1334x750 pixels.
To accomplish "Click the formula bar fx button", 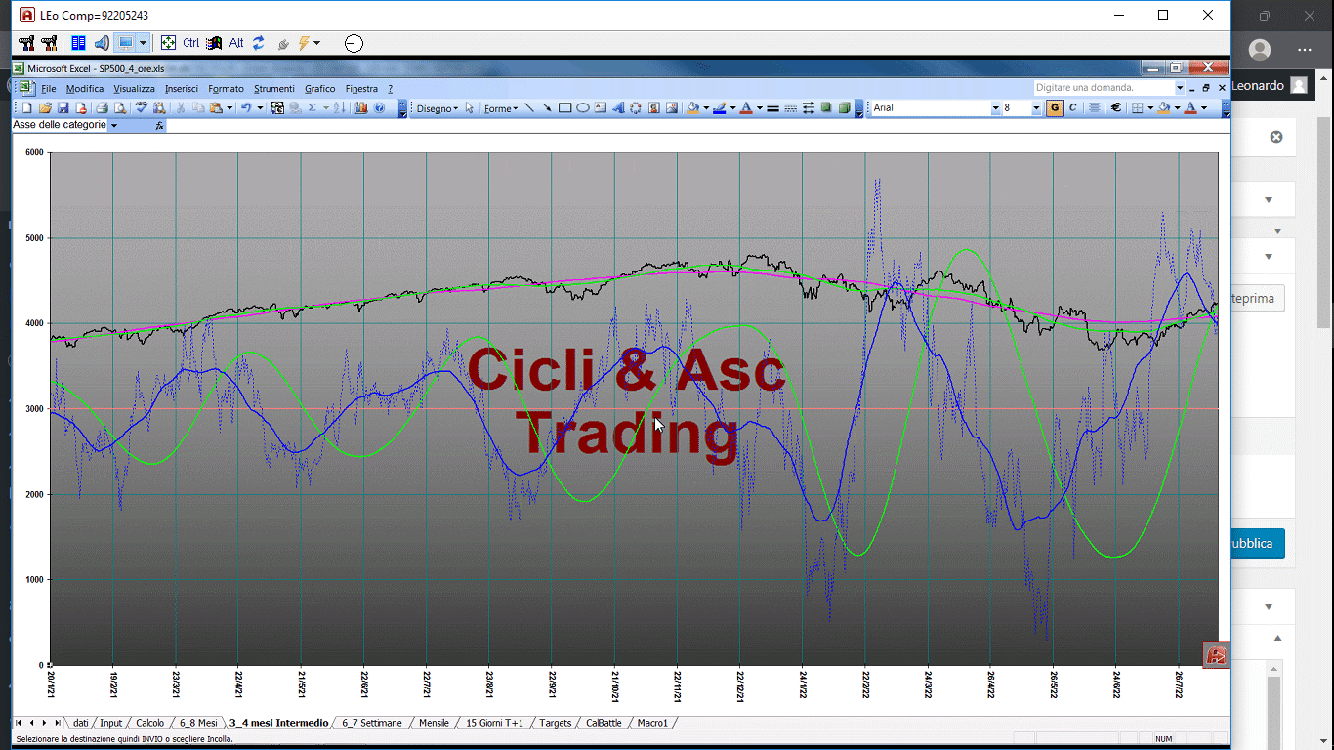I will click(x=160, y=126).
